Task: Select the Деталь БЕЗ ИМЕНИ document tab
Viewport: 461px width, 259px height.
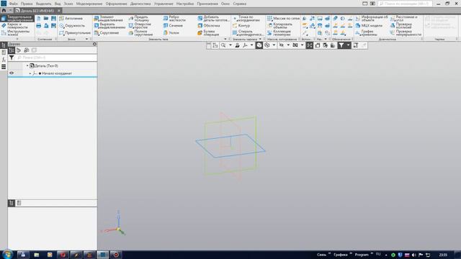Action: 37,11
